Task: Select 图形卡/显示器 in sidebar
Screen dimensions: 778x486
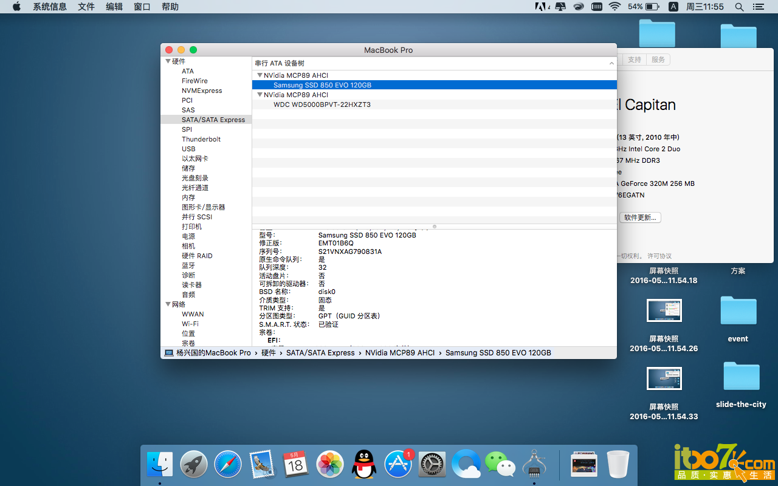Action: [203, 207]
